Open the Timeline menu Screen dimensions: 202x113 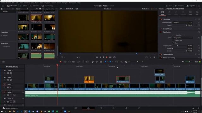[27, 3]
